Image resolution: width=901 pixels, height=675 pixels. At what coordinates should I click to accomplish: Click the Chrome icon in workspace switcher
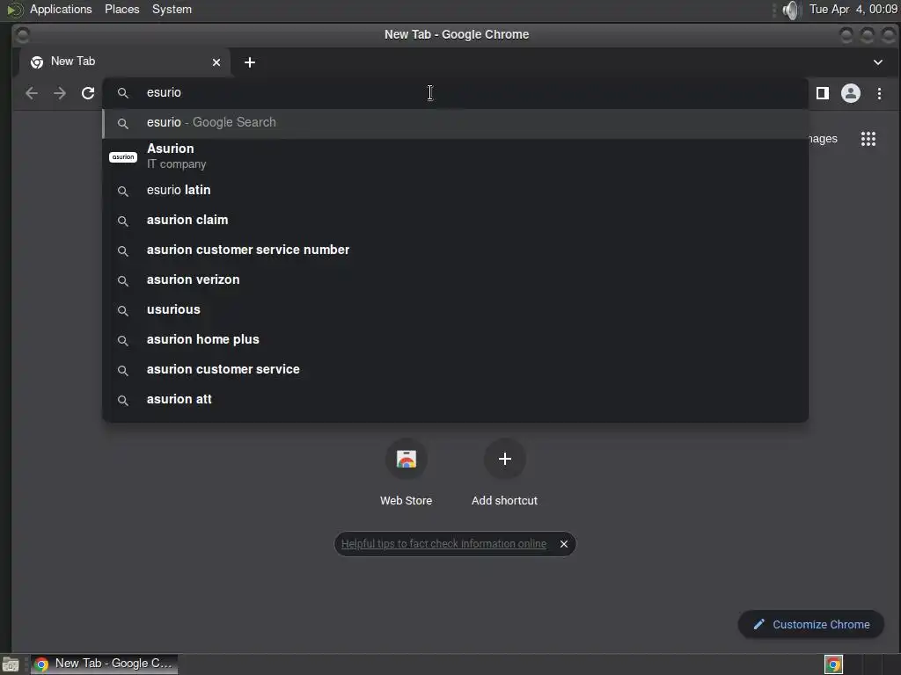pyautogui.click(x=833, y=664)
